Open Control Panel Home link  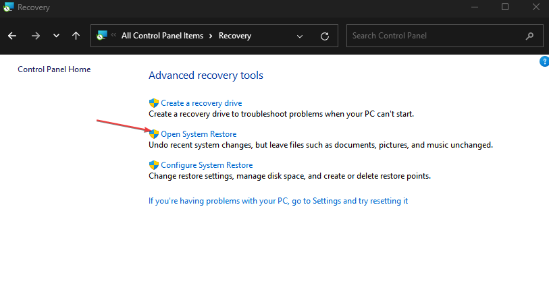[54, 69]
